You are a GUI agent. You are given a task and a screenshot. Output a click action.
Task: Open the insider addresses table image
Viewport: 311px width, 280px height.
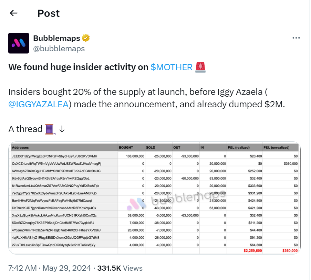point(155,198)
